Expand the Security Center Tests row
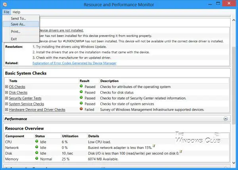 (x=6, y=98)
